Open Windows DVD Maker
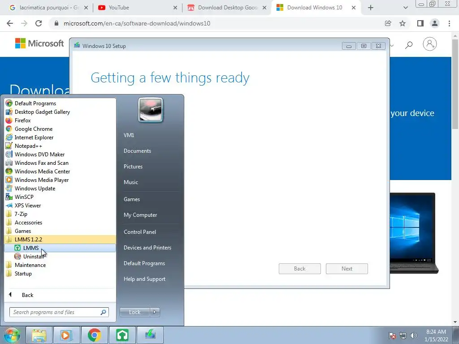459x344 pixels. pos(39,154)
